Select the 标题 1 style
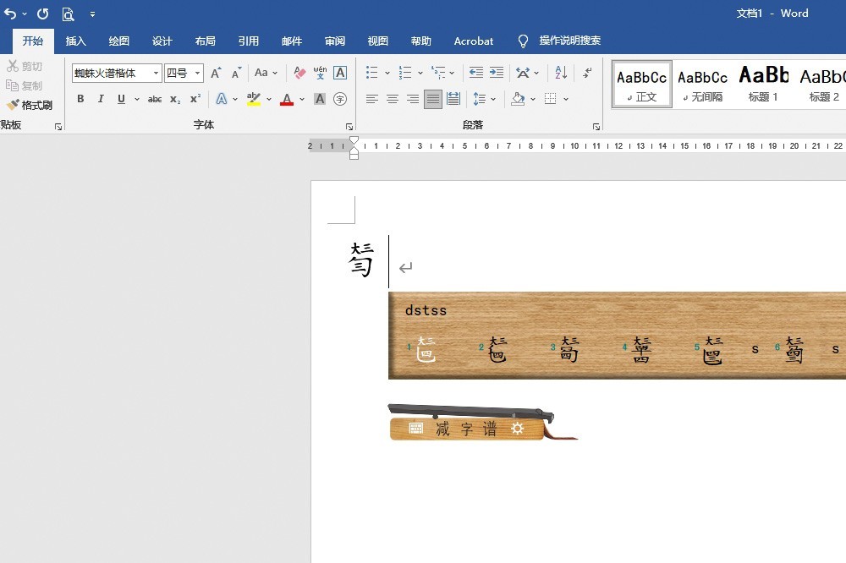This screenshot has width=846, height=563. pyautogui.click(x=763, y=85)
